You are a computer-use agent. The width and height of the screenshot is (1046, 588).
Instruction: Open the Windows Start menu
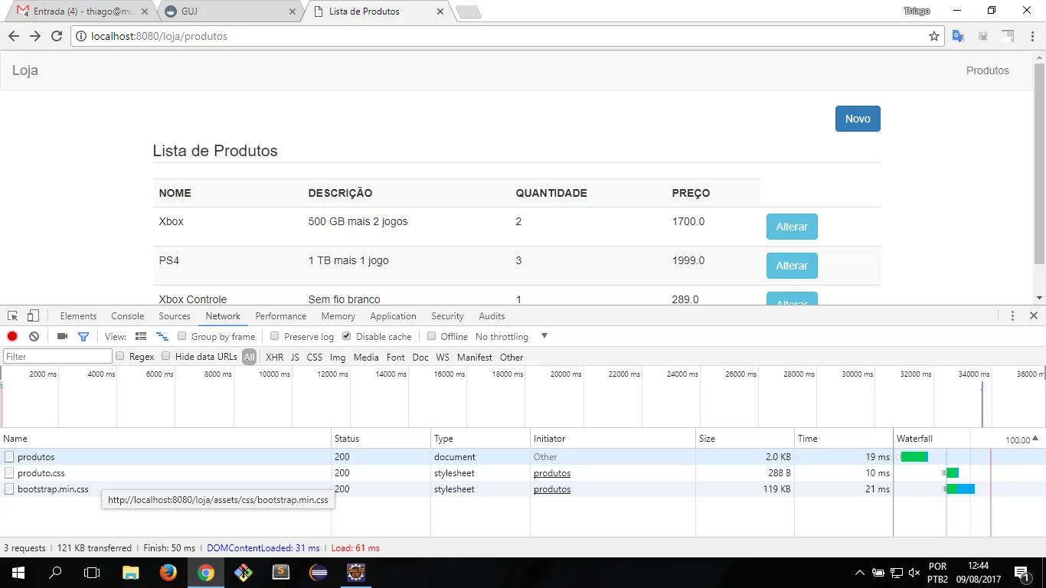(x=17, y=573)
